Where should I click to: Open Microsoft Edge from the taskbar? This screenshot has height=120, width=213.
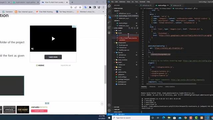[x=163, y=118]
